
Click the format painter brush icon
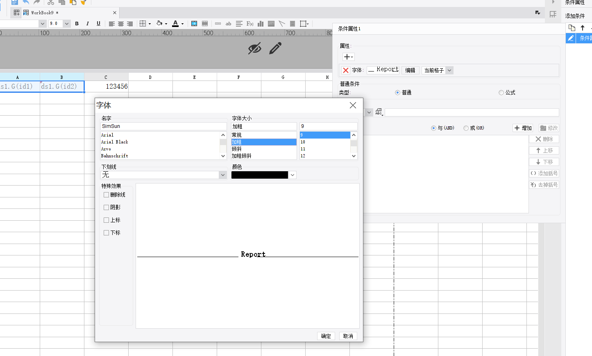click(x=84, y=2)
